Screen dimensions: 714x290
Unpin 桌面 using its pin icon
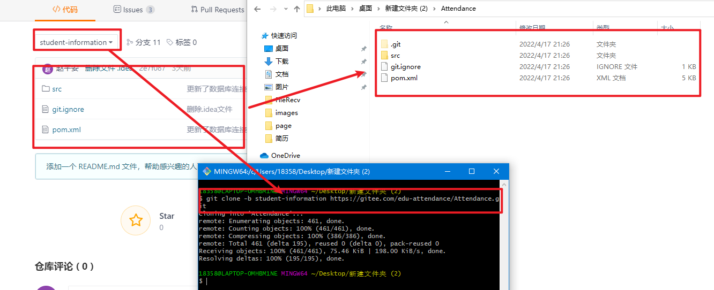pos(364,49)
